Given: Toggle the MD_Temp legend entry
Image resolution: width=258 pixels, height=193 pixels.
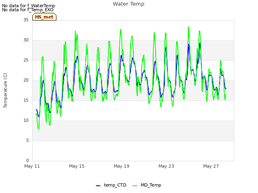Looking at the screenshot, I should [147, 185].
